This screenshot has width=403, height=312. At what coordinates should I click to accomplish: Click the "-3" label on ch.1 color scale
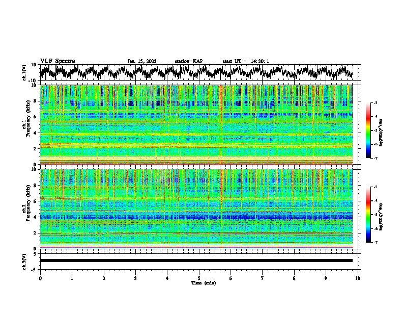click(x=376, y=103)
